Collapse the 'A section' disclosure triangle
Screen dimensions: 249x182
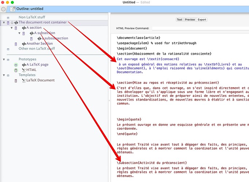11,28
